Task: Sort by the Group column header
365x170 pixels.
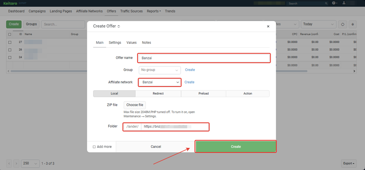Action: point(74,34)
